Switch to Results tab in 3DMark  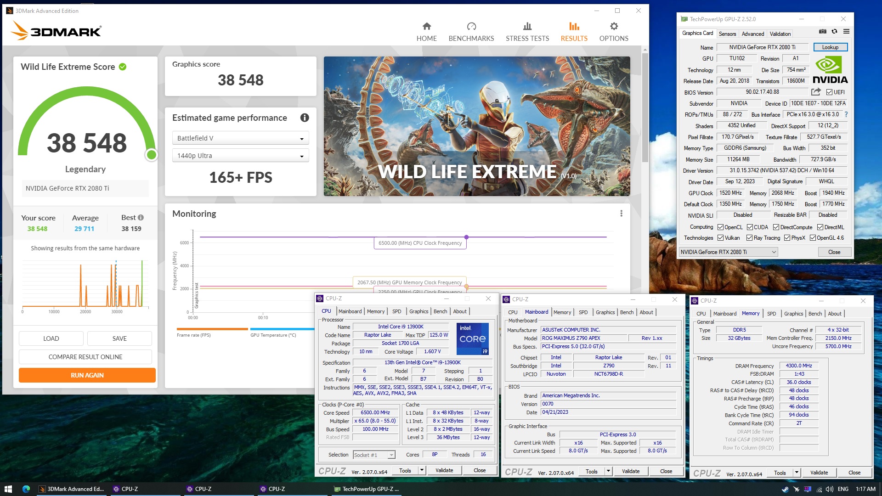coord(574,32)
